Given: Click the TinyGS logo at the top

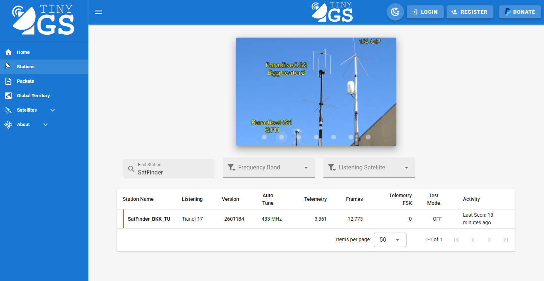Looking at the screenshot, I should pos(332,12).
